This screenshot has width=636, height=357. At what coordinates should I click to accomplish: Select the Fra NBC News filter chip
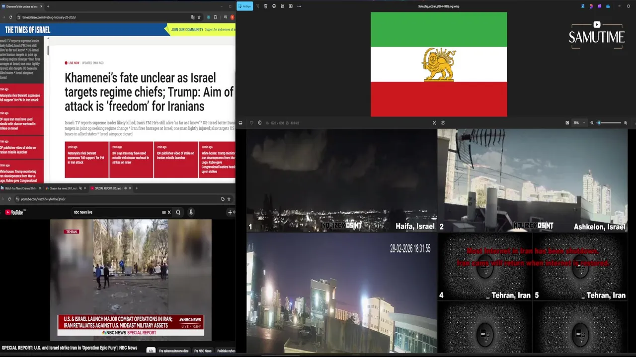click(203, 351)
